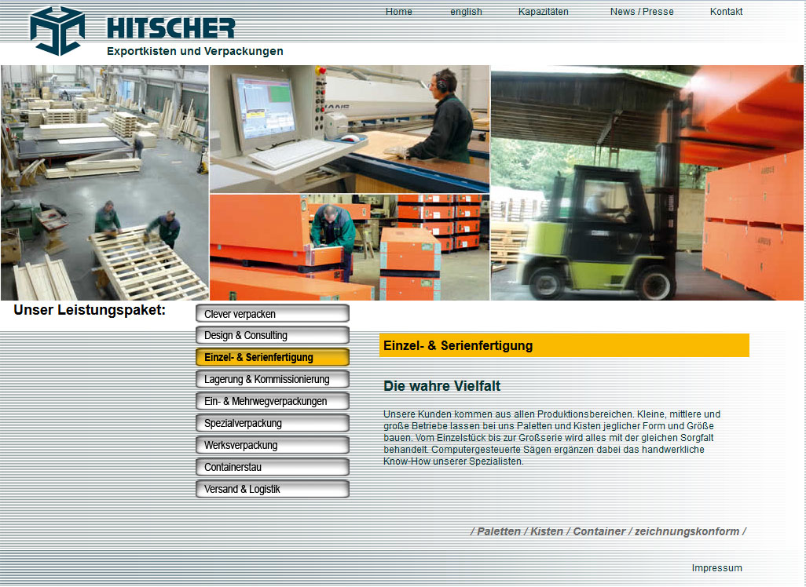Open the Containerstau section

[273, 468]
